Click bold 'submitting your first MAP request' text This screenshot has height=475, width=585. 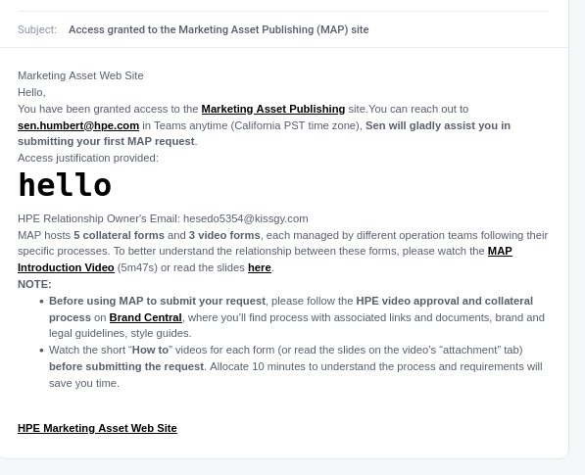click(x=106, y=142)
